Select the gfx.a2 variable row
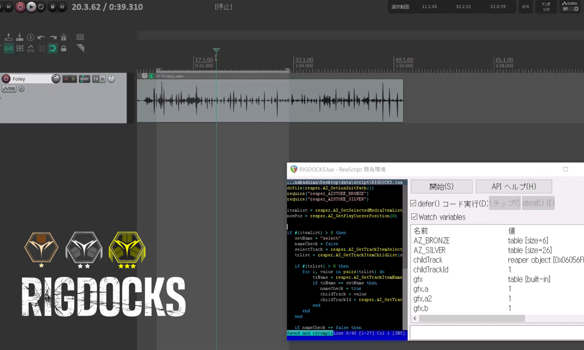This screenshot has height=350, width=584. point(498,299)
